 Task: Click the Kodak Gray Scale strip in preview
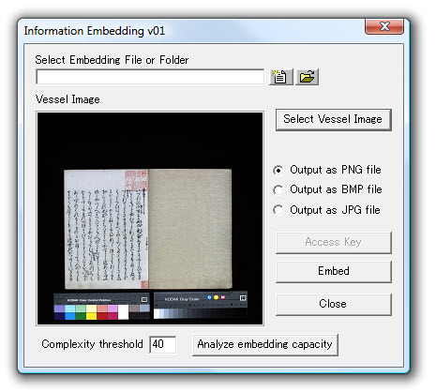[201, 306]
